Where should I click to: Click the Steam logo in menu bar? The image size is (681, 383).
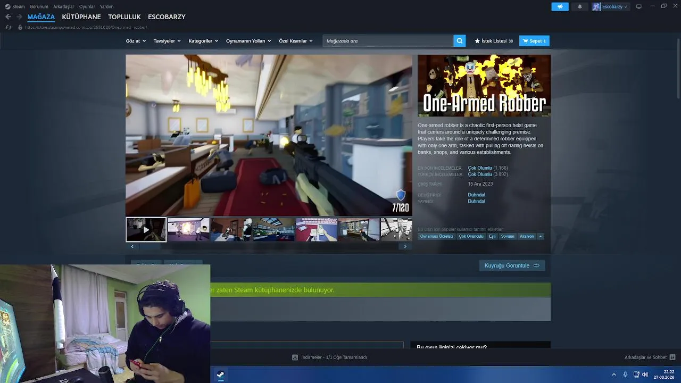pos(7,6)
